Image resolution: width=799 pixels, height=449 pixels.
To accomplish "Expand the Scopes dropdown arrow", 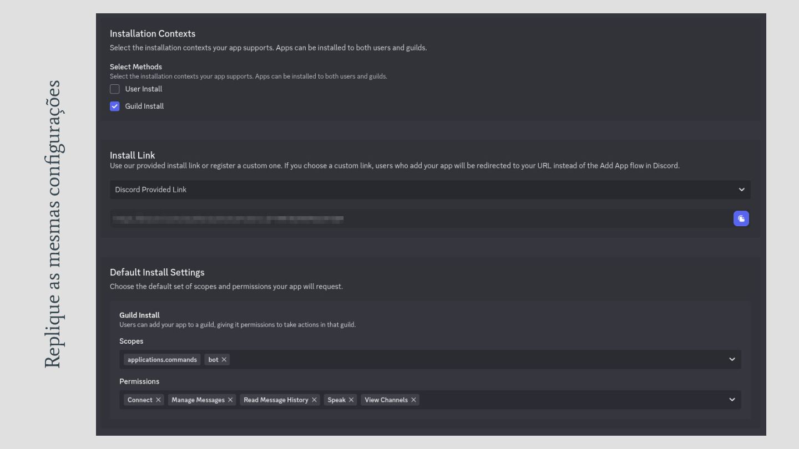I will [x=732, y=359].
